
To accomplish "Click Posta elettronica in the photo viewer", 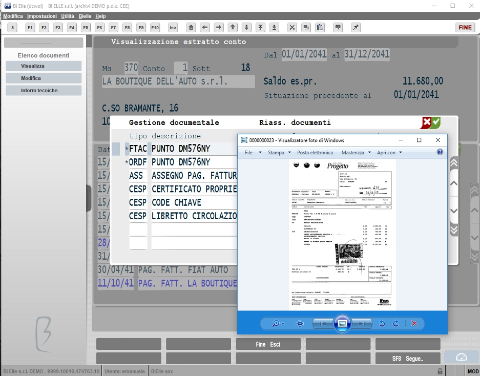I will 315,153.
